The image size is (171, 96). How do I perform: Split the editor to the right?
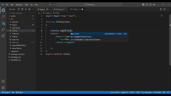pos(165,9)
